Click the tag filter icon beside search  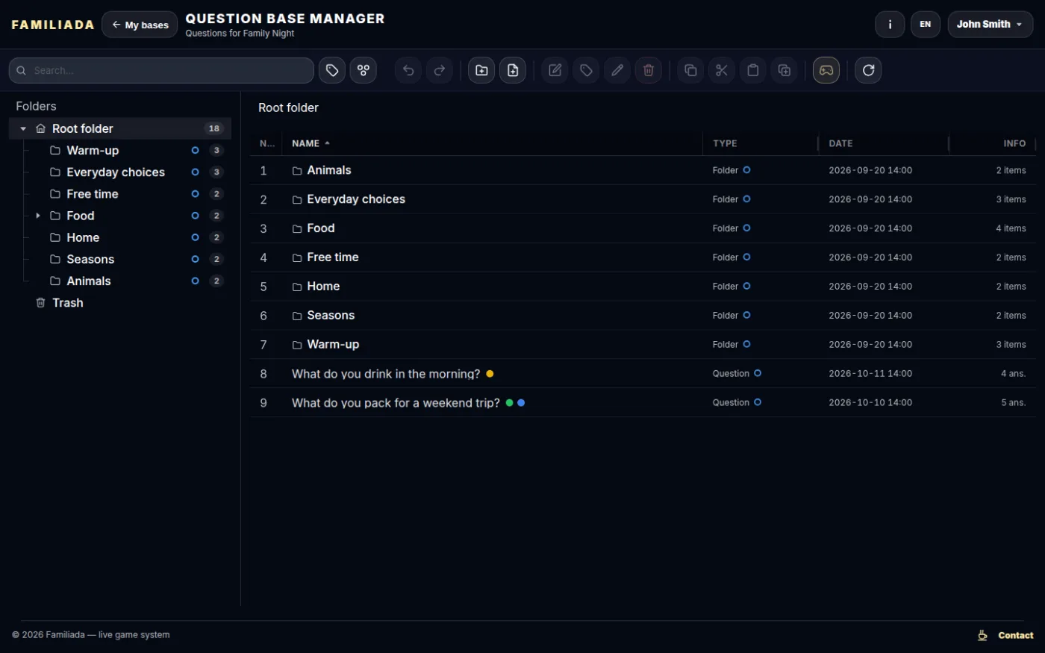(332, 70)
